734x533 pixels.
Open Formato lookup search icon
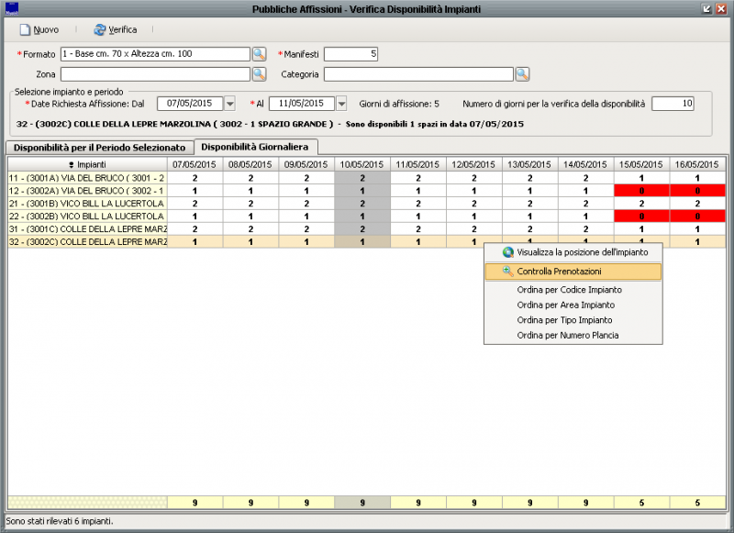click(259, 54)
